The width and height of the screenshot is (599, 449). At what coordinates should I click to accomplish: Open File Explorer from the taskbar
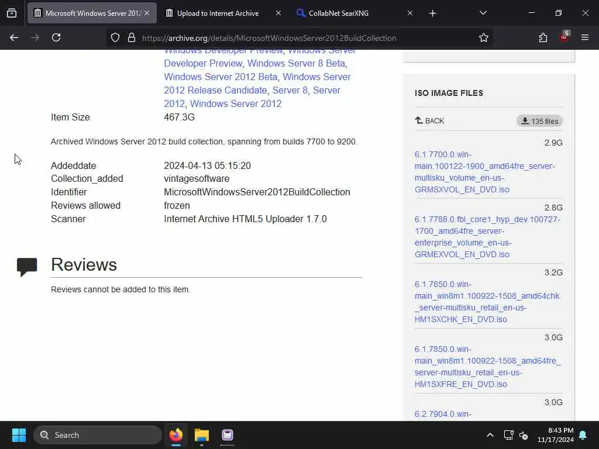click(x=202, y=435)
